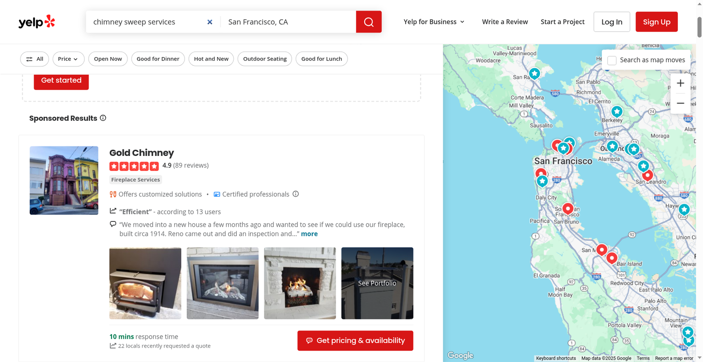
Task: Click the Certified professionals info icon
Action: [296, 194]
